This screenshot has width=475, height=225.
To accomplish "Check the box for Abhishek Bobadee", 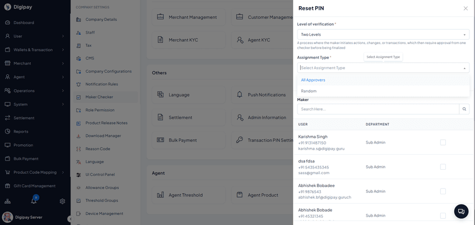I will click(443, 191).
